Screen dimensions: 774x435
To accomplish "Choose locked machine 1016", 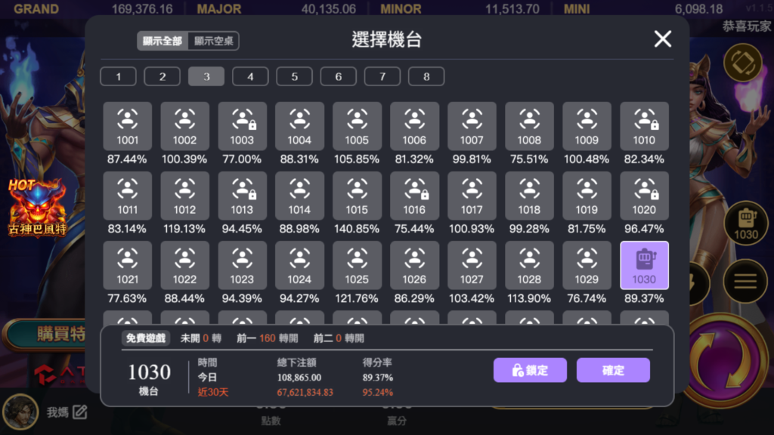I will [415, 196].
